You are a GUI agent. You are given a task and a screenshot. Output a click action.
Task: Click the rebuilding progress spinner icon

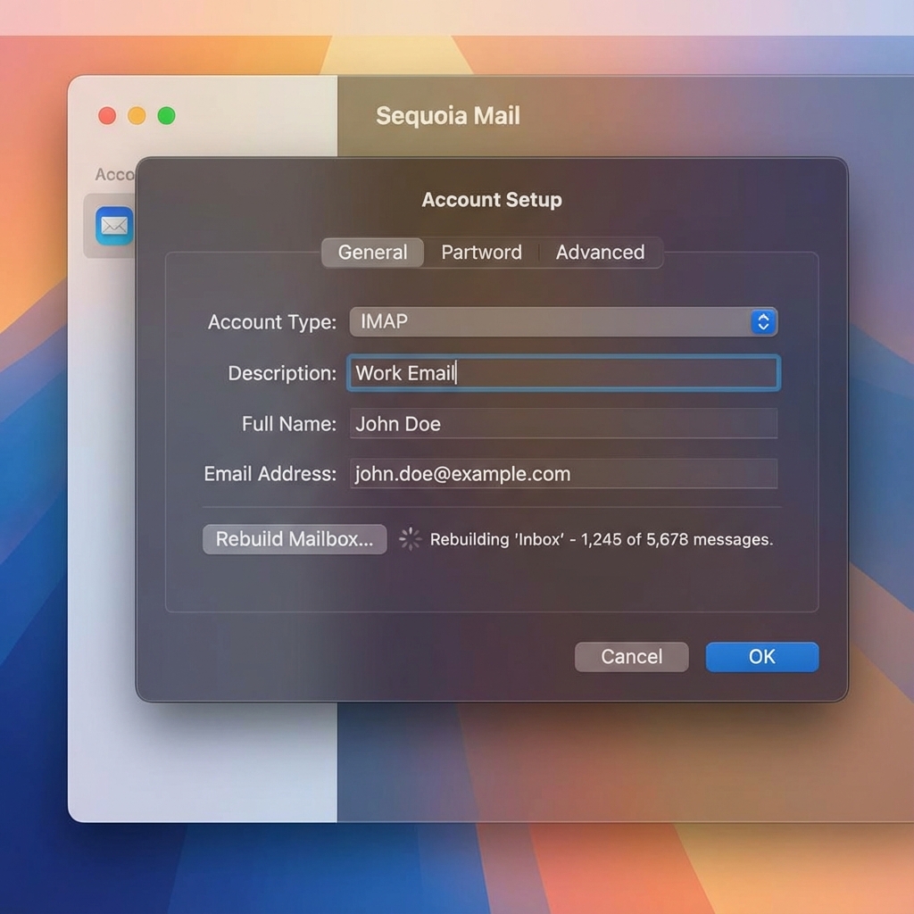(x=410, y=539)
